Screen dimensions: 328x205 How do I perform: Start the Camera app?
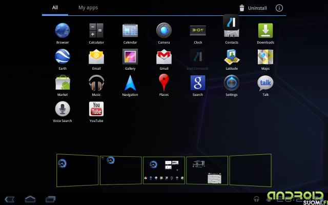164,31
